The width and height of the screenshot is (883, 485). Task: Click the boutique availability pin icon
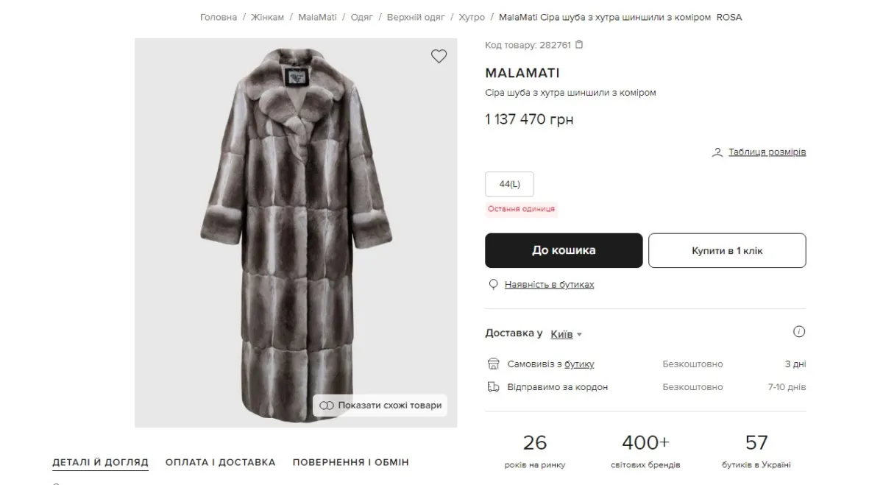[x=494, y=285]
